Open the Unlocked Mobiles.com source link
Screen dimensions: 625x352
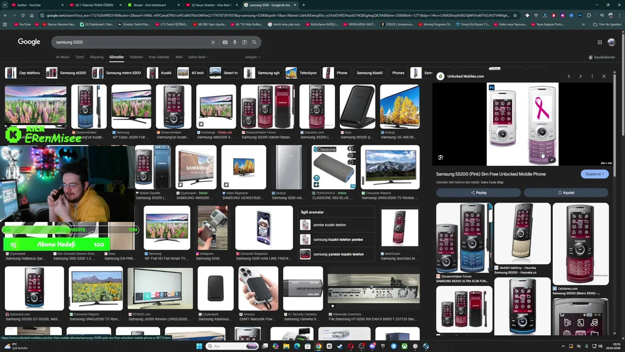[x=465, y=76]
